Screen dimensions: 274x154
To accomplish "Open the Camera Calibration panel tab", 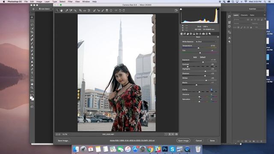I will [204, 34].
